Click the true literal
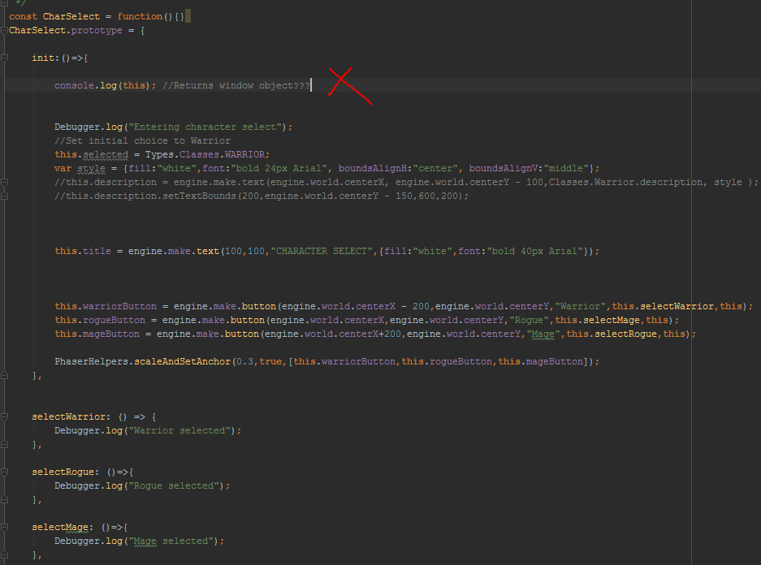This screenshot has height=565, width=761. click(270, 362)
